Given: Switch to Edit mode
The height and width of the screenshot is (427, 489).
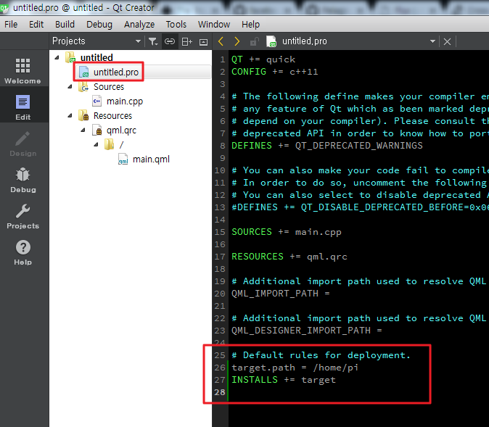Looking at the screenshot, I should point(22,107).
